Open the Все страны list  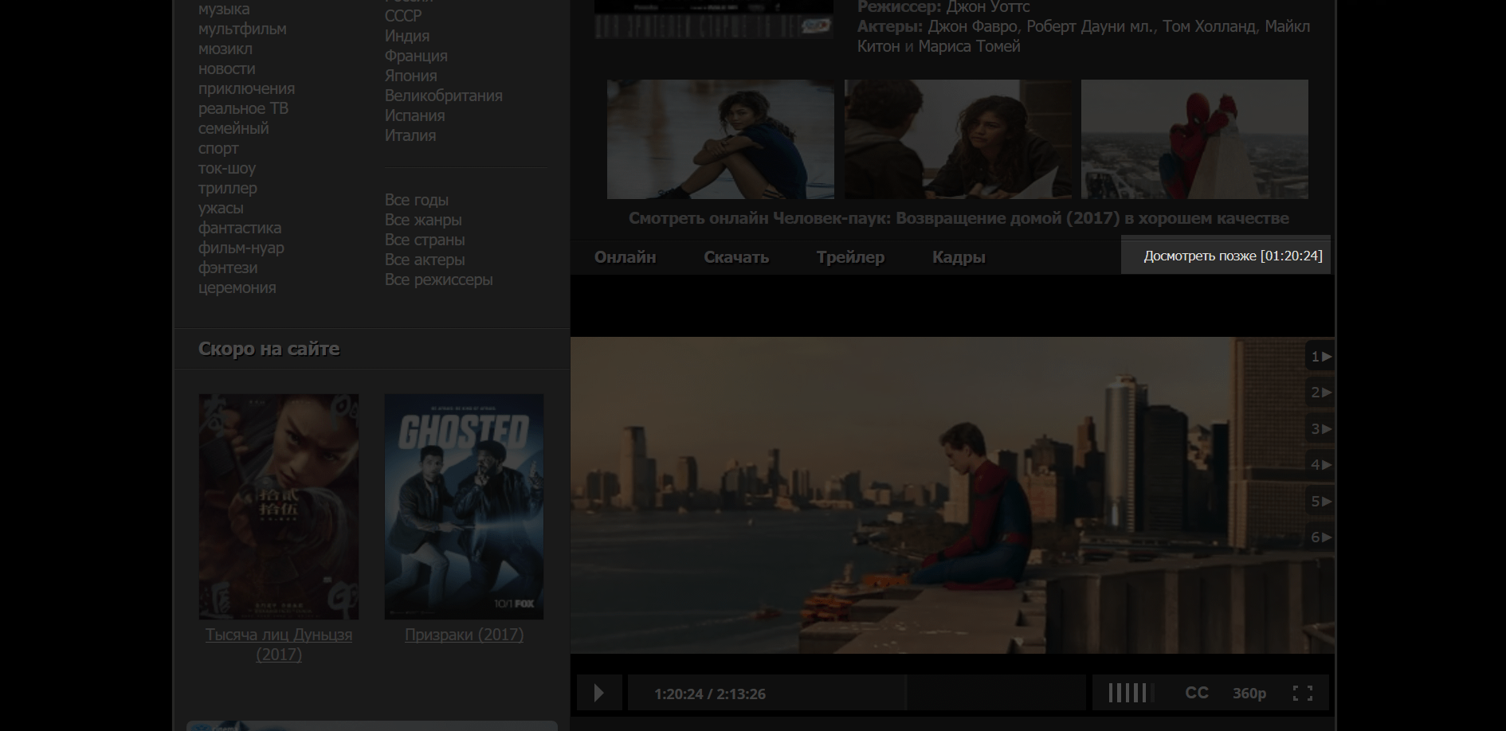click(x=425, y=240)
